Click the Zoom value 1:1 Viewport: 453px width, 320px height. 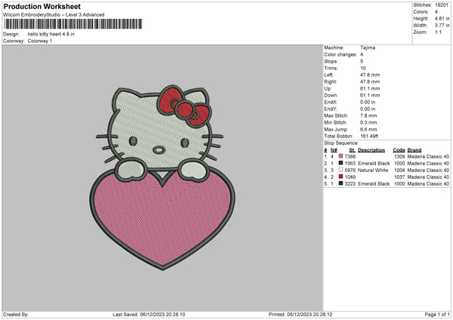(438, 32)
